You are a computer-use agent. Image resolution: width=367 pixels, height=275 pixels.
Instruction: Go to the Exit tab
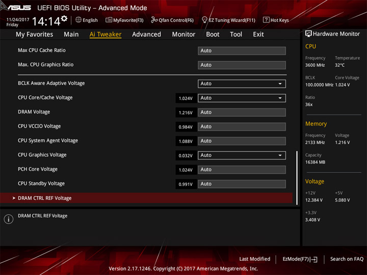tap(258, 35)
